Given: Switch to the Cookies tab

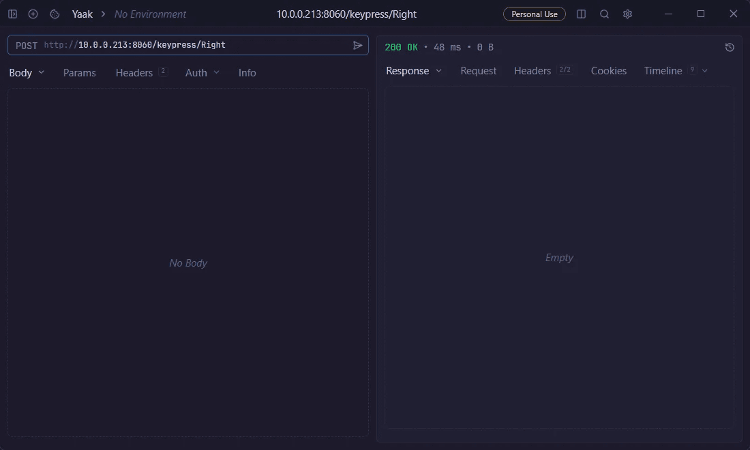Looking at the screenshot, I should tap(608, 71).
